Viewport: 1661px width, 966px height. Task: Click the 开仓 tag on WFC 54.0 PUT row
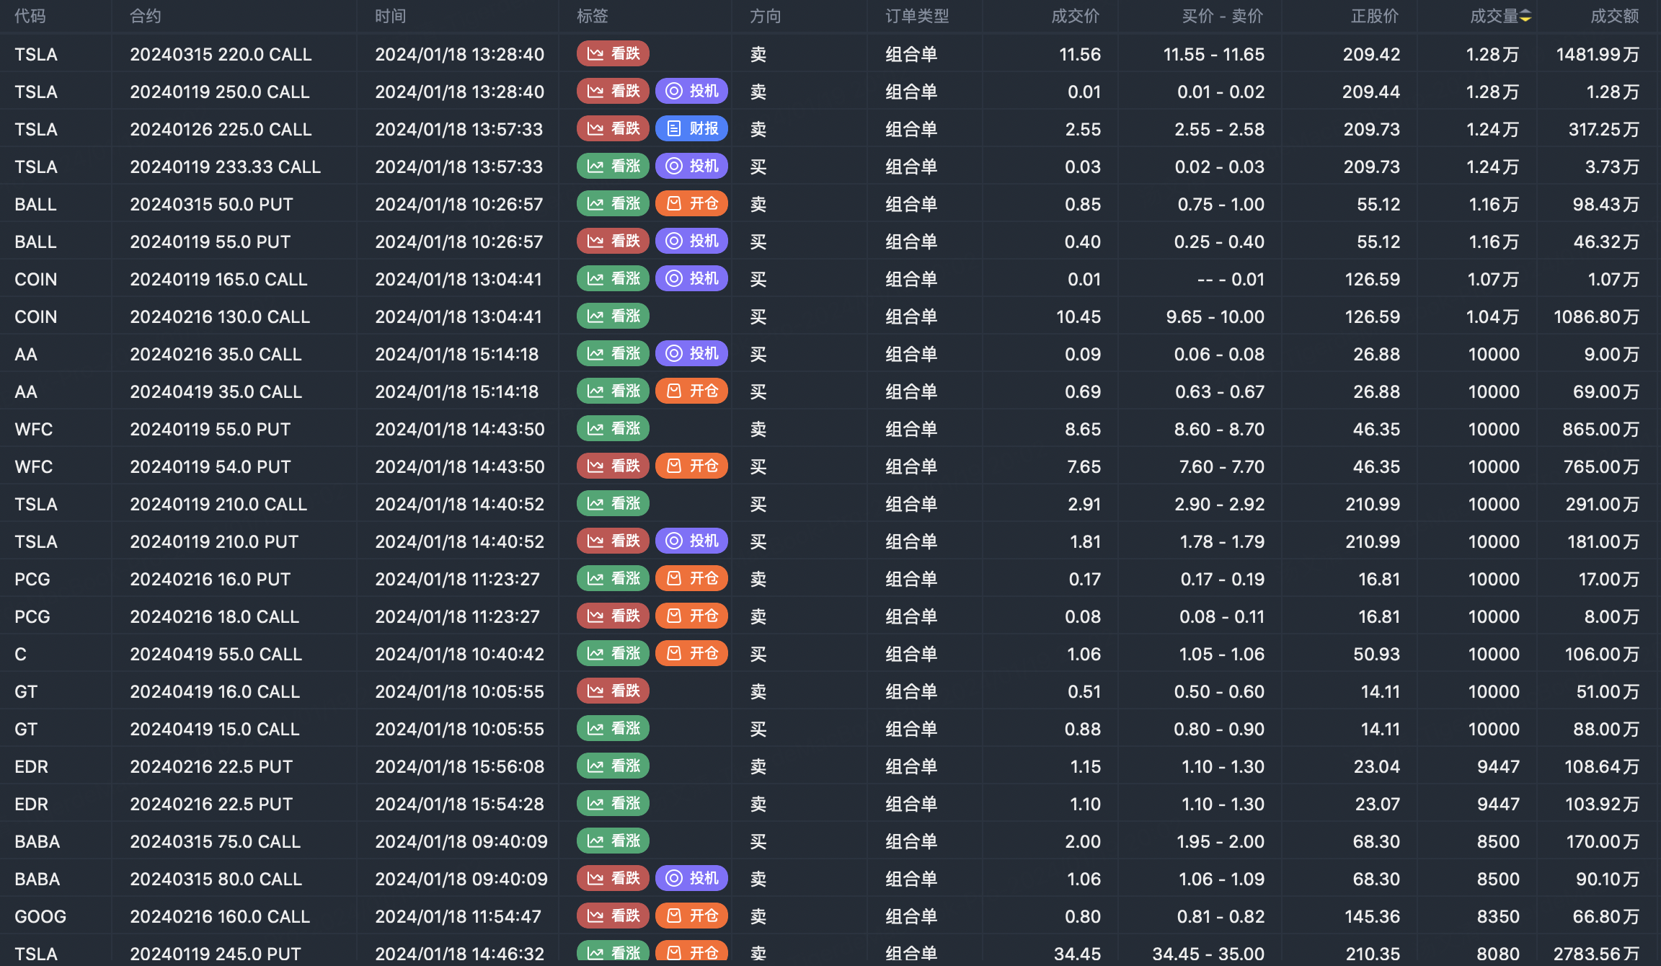click(x=691, y=466)
